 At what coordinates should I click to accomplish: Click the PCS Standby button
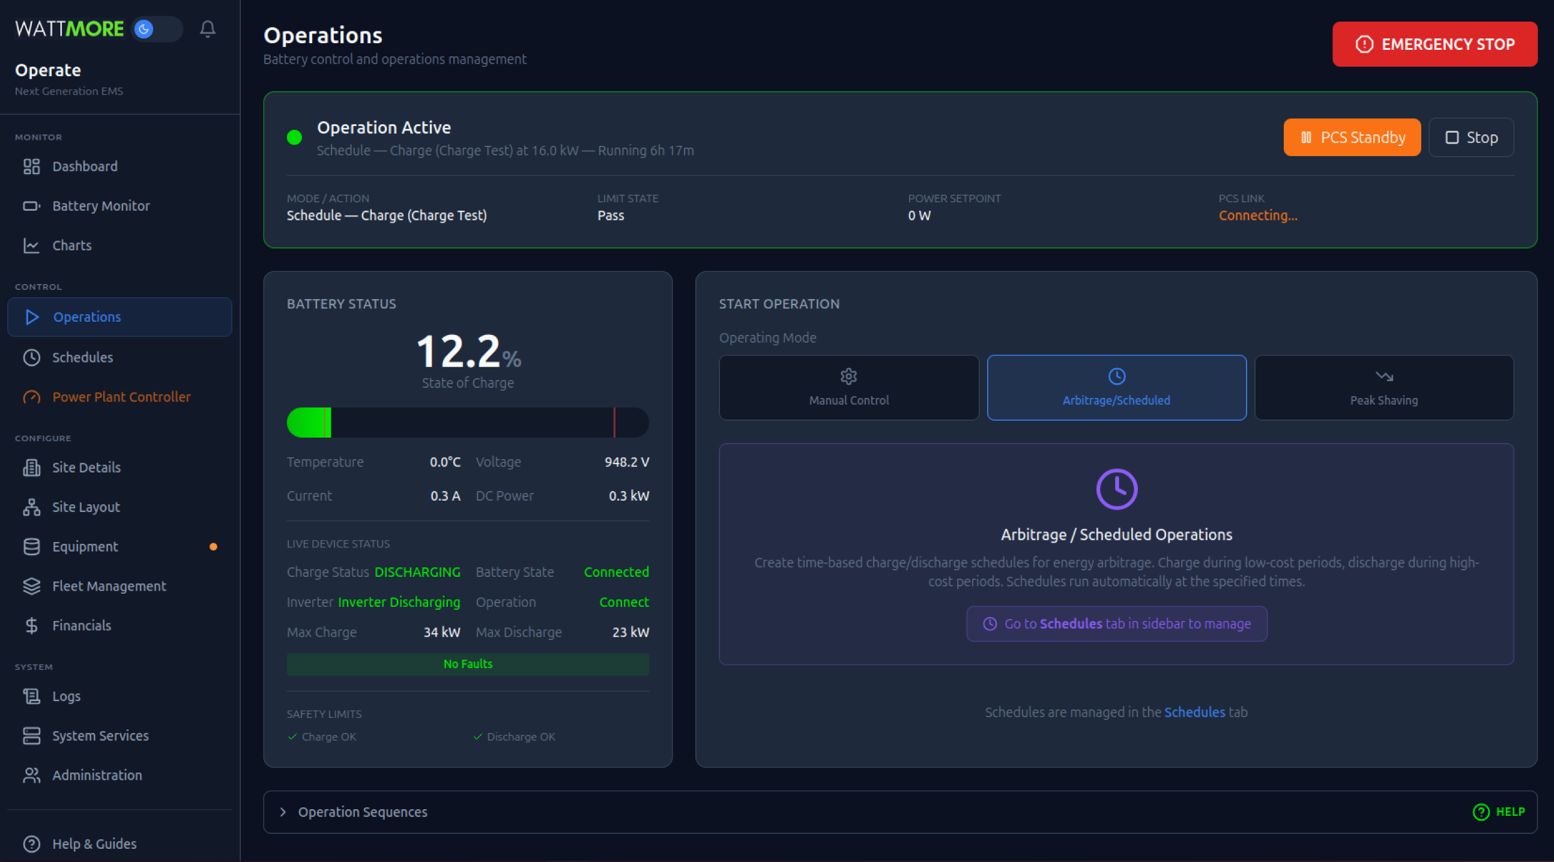(1351, 137)
